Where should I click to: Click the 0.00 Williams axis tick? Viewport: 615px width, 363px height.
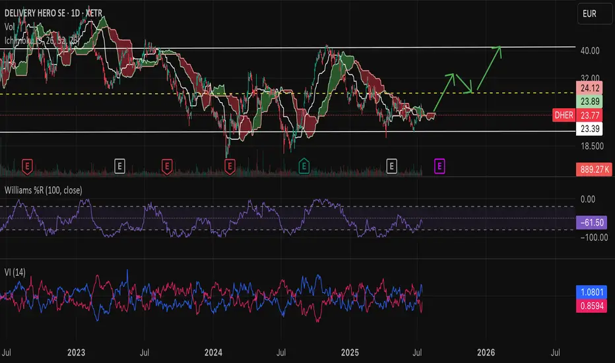[x=587, y=199]
